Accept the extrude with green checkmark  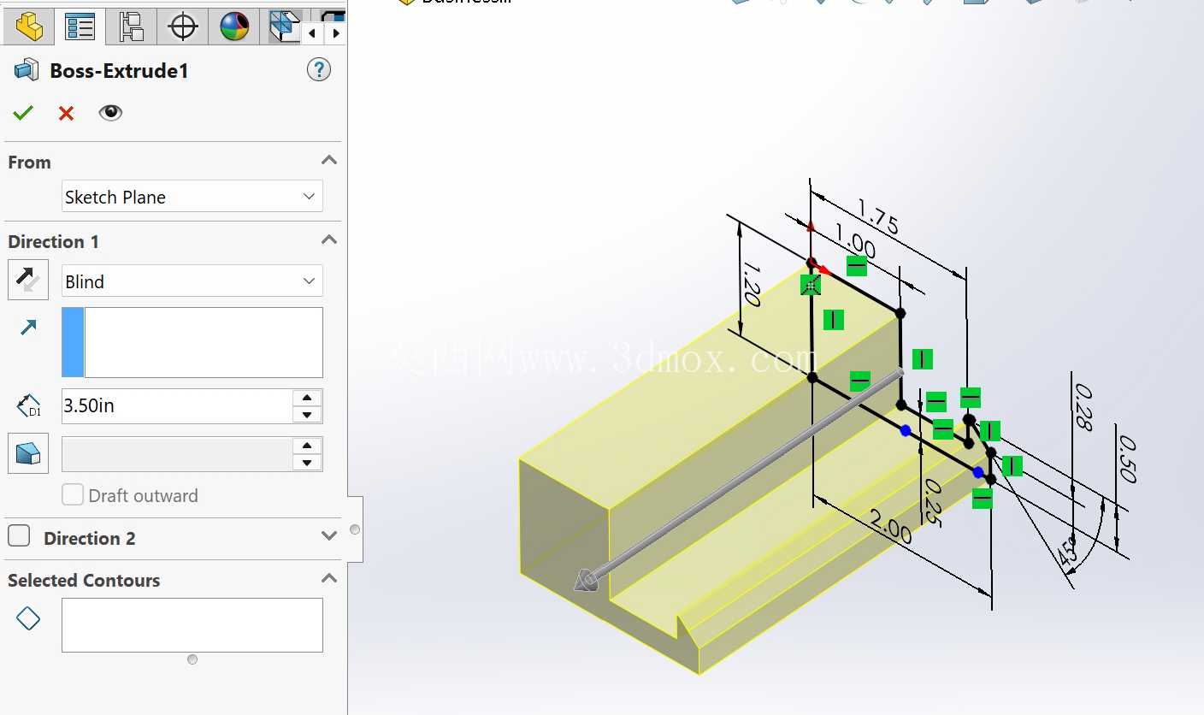coord(23,113)
